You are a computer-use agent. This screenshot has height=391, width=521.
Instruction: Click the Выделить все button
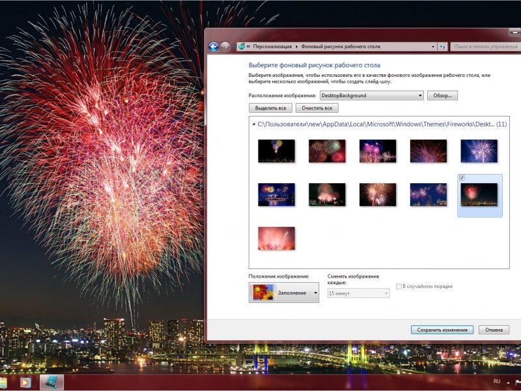pyautogui.click(x=270, y=108)
